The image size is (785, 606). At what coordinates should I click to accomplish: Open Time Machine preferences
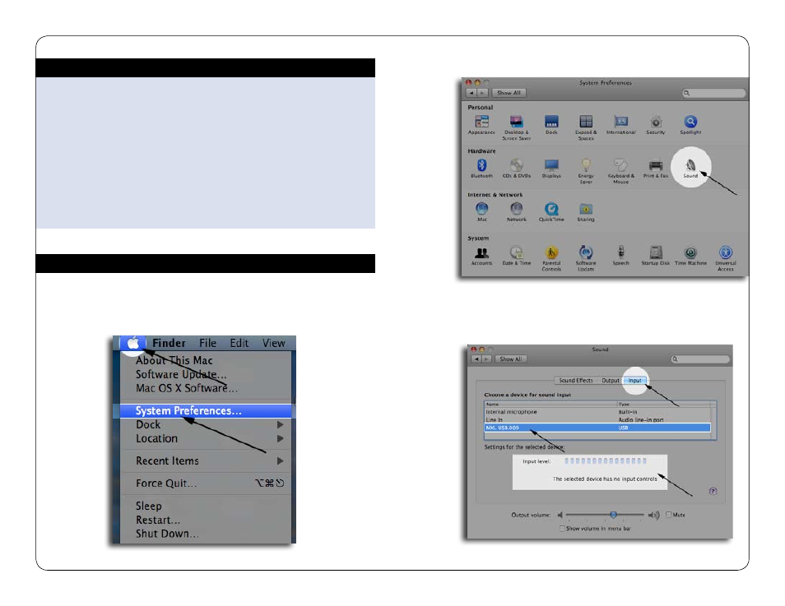point(690,255)
